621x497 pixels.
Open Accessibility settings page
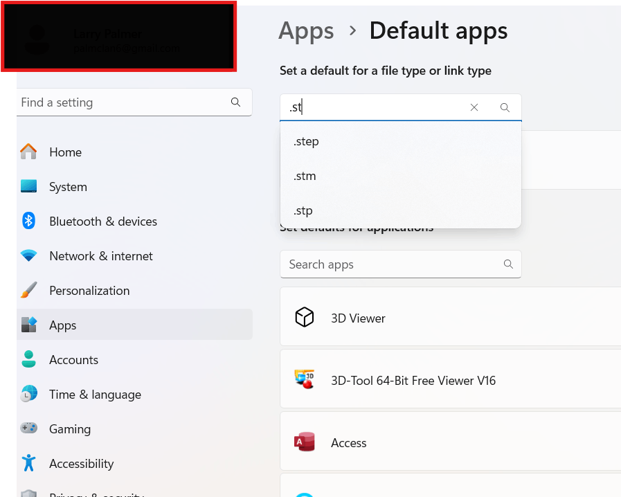135,463
